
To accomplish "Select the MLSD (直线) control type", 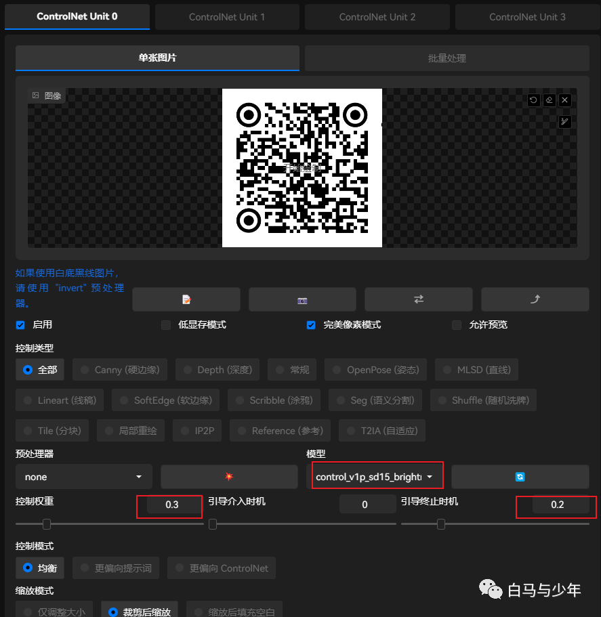I will pos(476,370).
